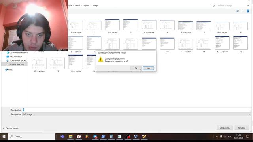Click the breadcrumb arrow after report
Screen dimensions: 253x142
[x=91, y=6]
